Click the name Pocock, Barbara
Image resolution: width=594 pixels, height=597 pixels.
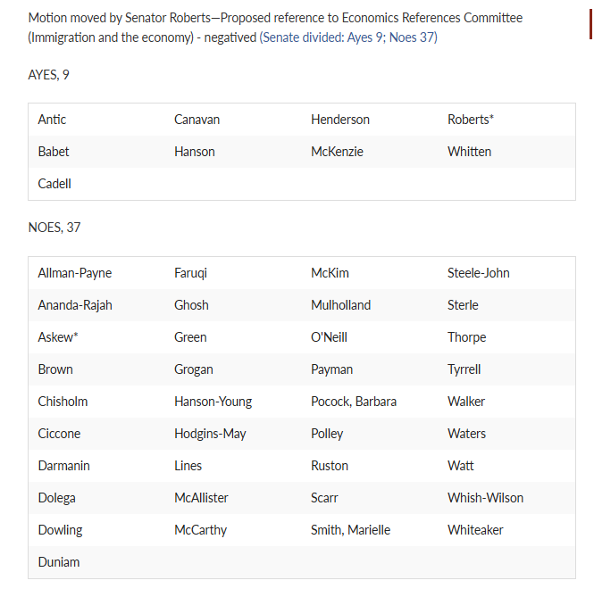pos(354,402)
